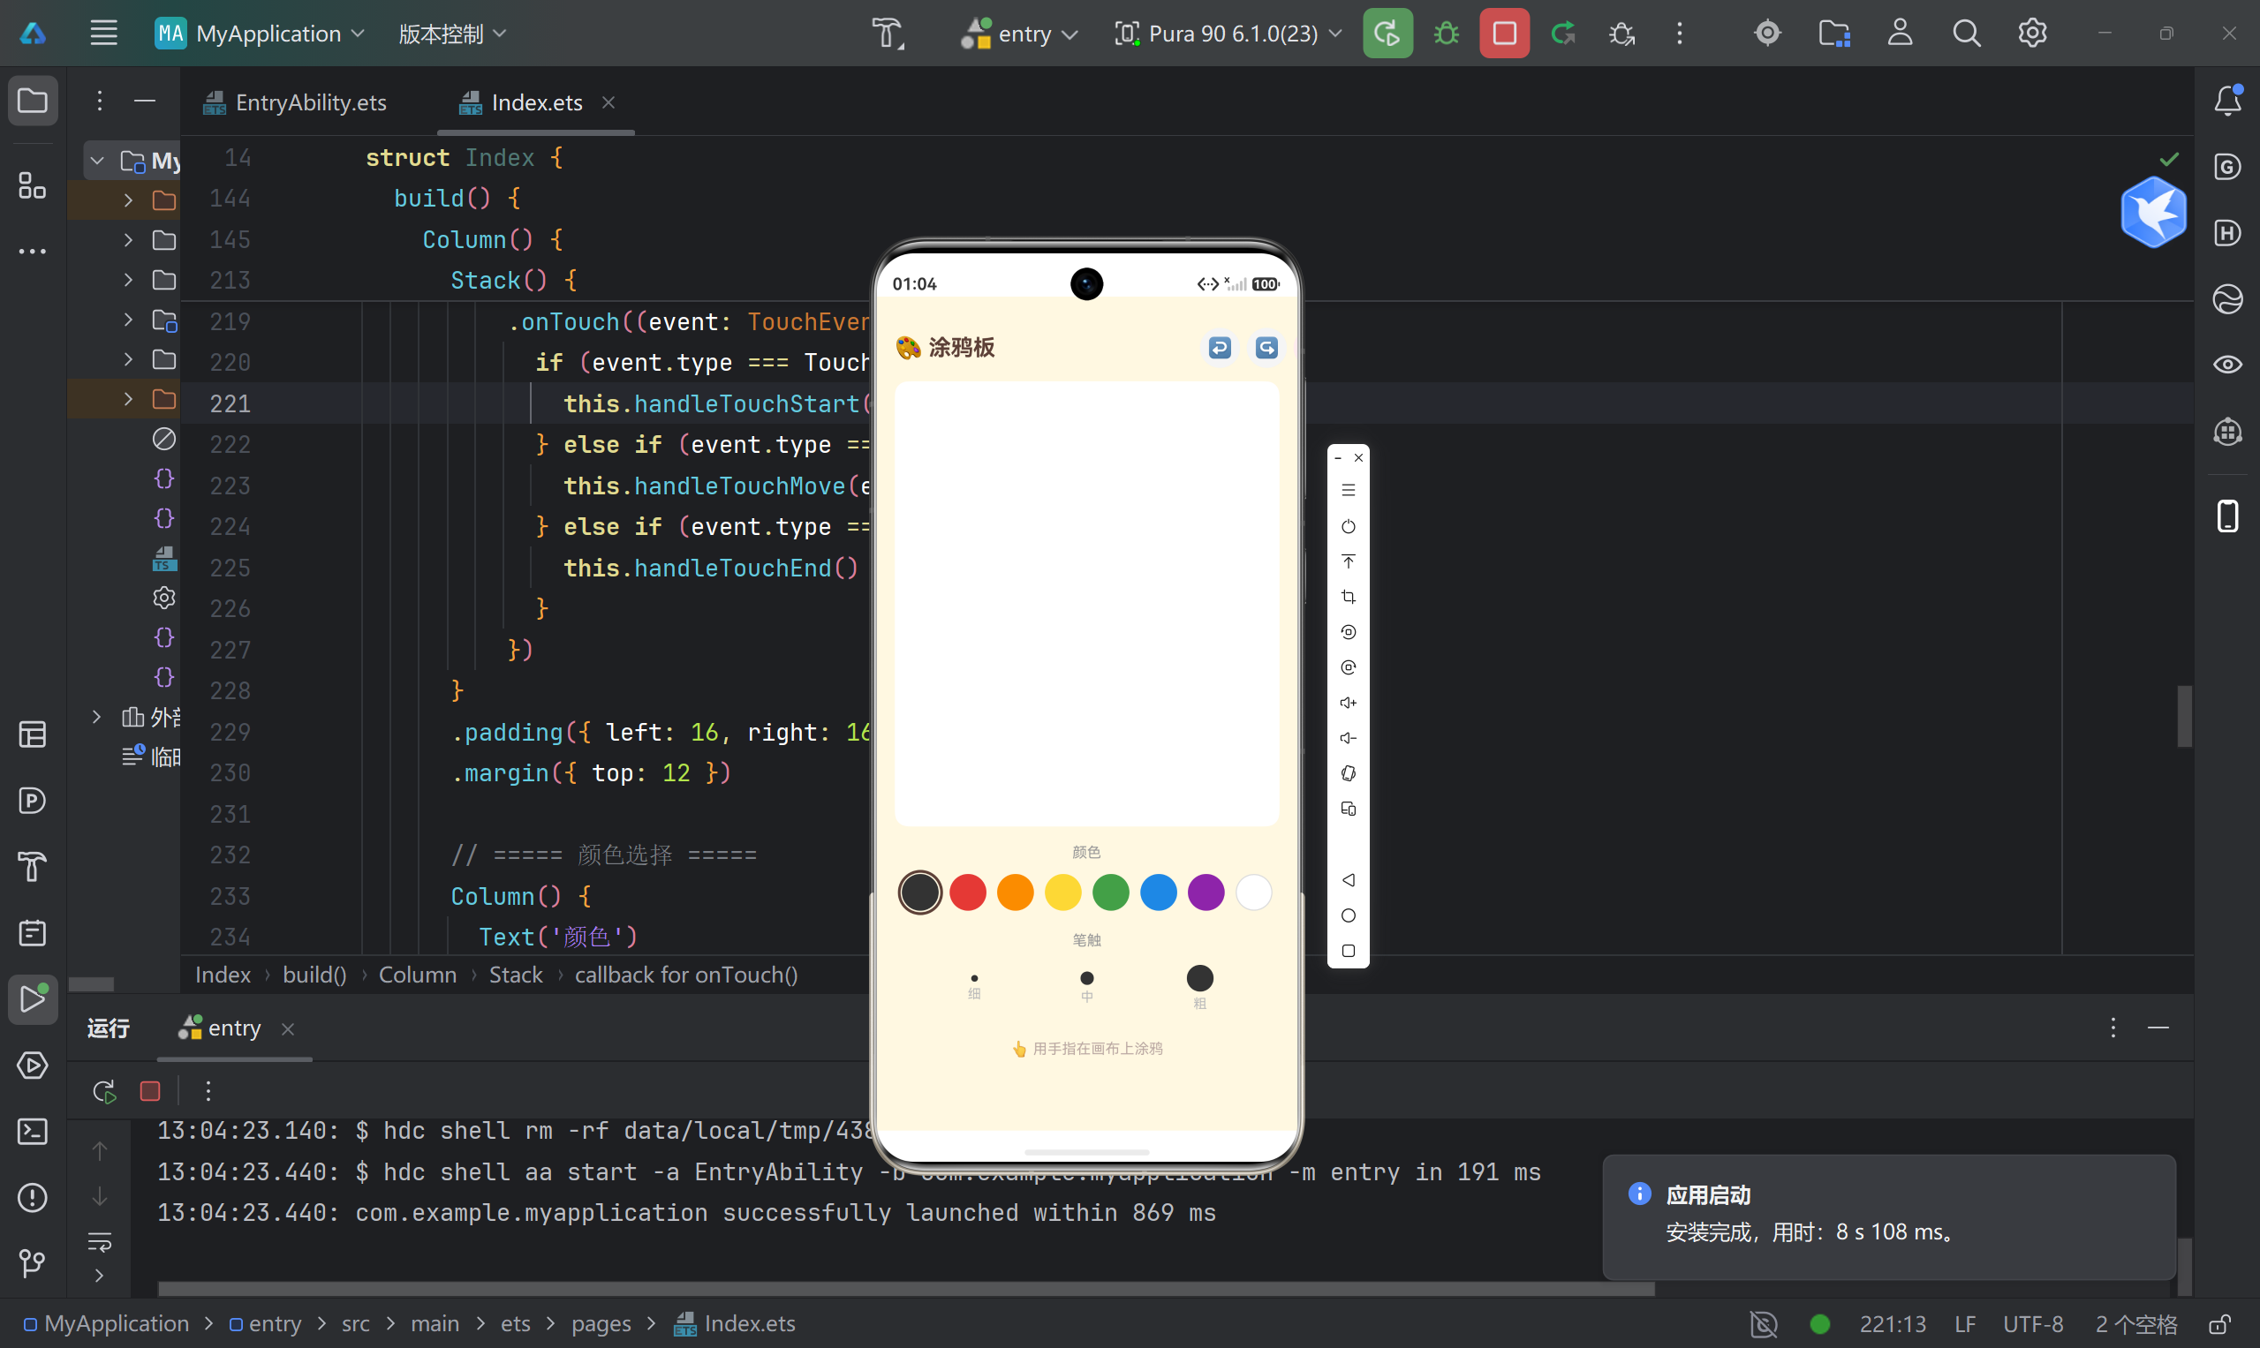Open the search magnifier in title bar
Viewport: 2260px width, 1348px height.
pyautogui.click(x=1967, y=34)
